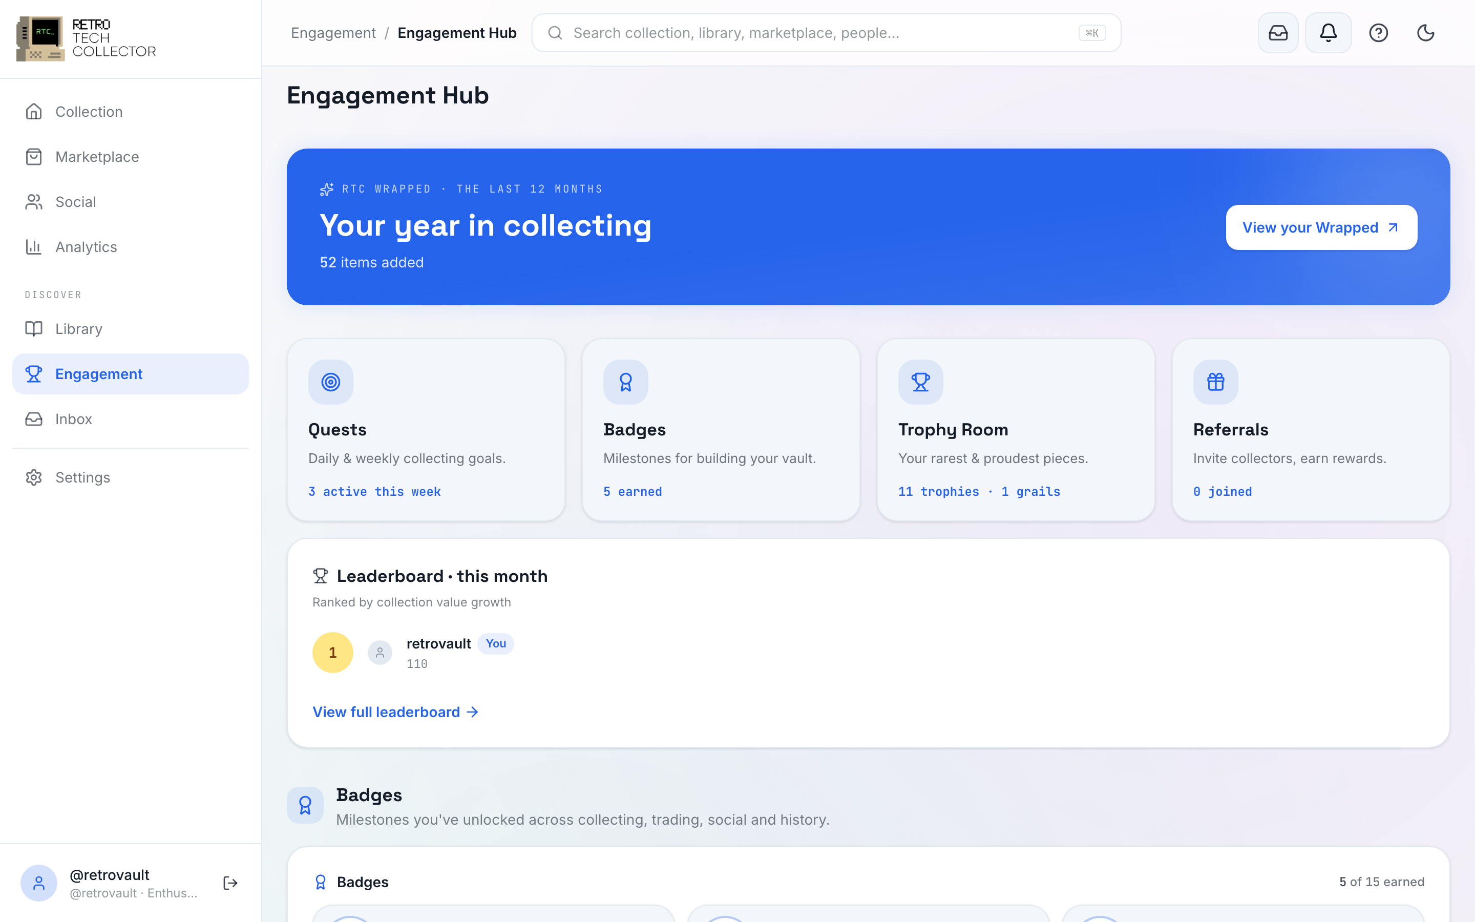Click '3 active this week' text
Image resolution: width=1475 pixels, height=922 pixels.
coord(374,492)
